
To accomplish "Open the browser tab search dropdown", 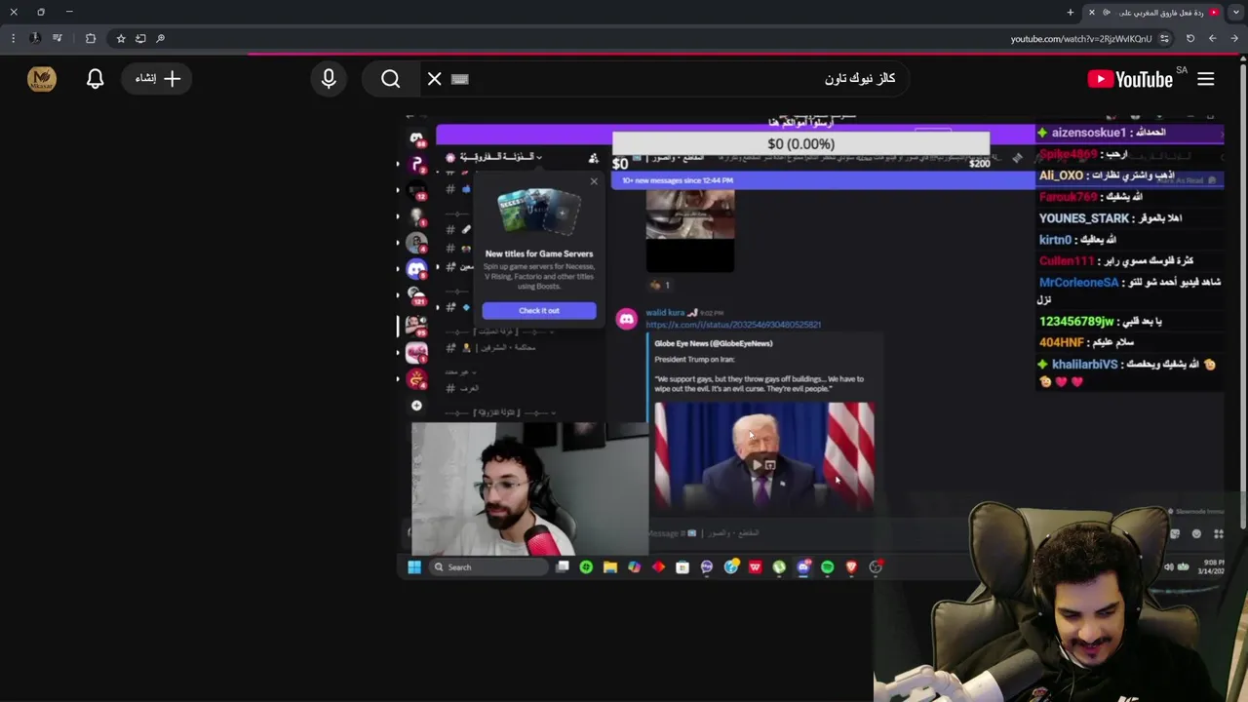I will pos(1235,12).
